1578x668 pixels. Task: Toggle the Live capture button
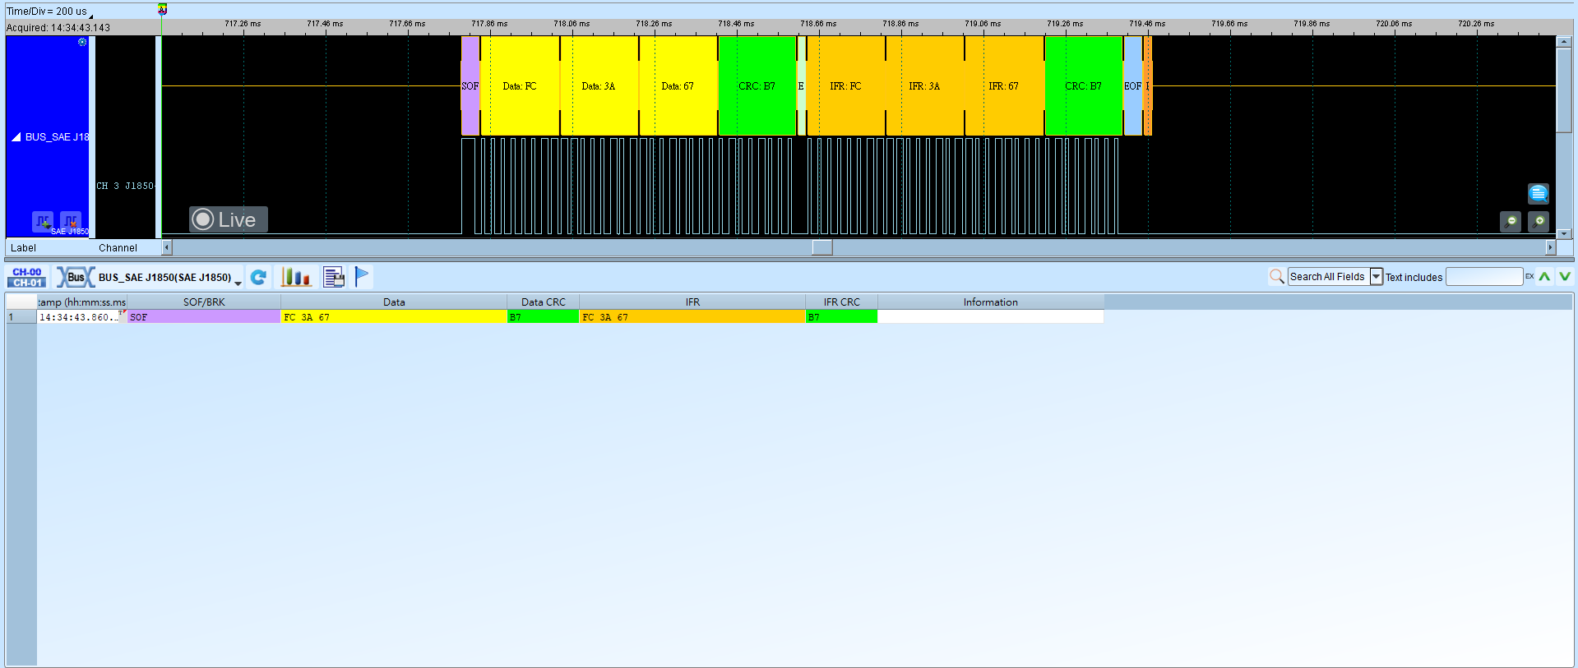click(x=229, y=219)
